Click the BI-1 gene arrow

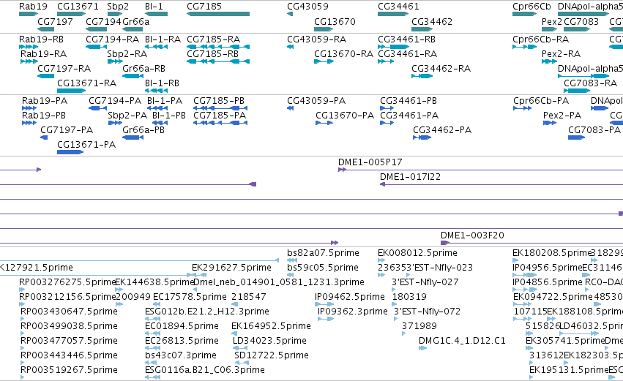coord(156,14)
